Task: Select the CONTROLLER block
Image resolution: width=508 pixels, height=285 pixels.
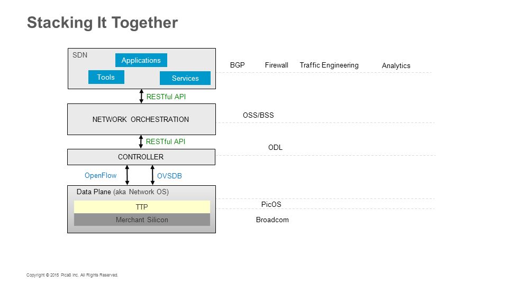Action: [141, 157]
